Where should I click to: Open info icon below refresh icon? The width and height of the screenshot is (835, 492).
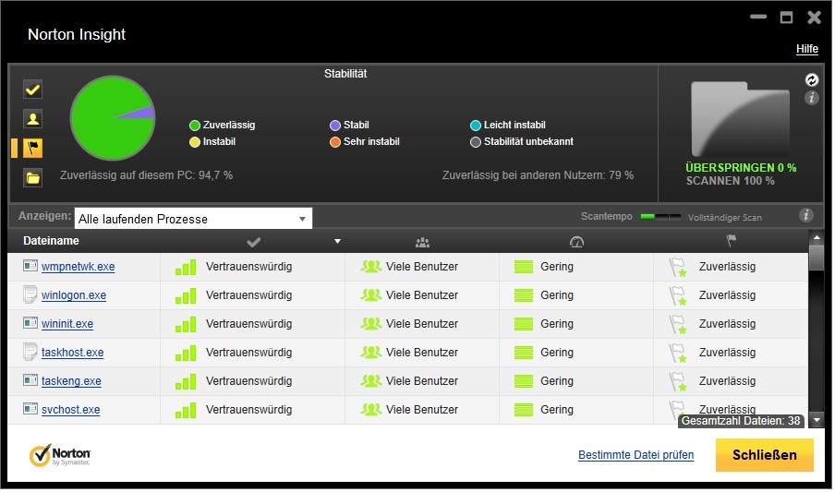tap(814, 98)
